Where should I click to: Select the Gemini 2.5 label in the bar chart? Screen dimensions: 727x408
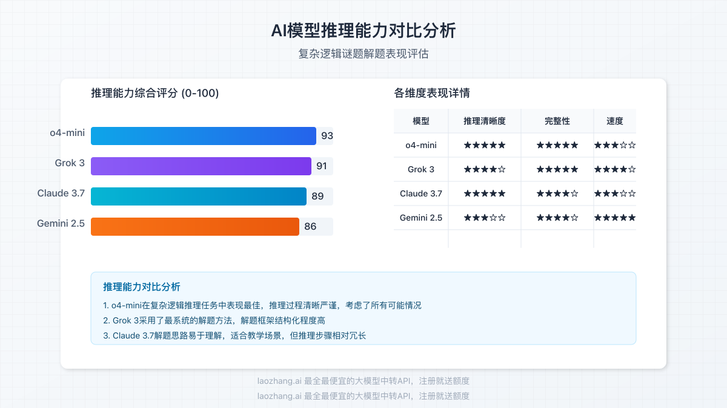tap(61, 224)
